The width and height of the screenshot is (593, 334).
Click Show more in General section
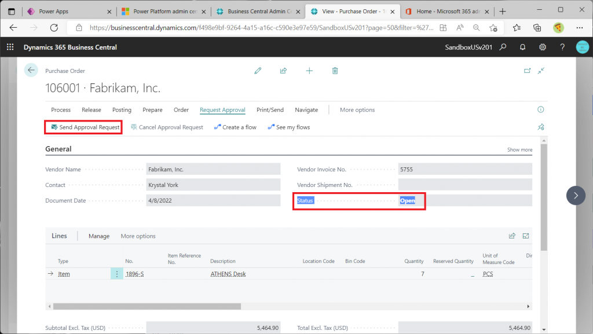519,149
